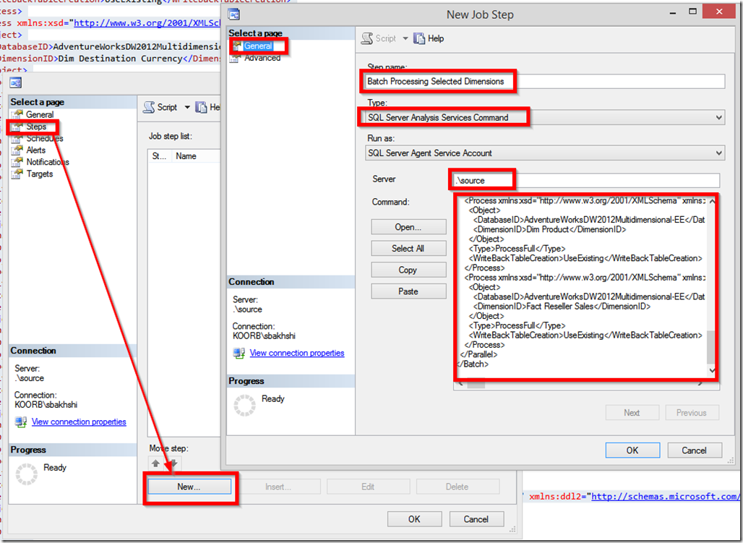743x543 pixels.
Task: Click the Name column header in job step list
Action: (x=195, y=156)
